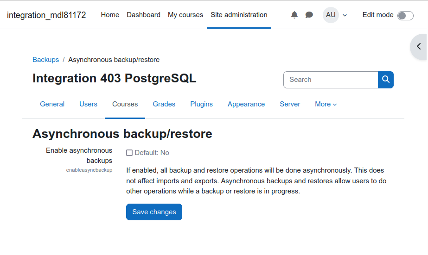Image resolution: width=428 pixels, height=255 pixels.
Task: Go to My courses menu item
Action: click(x=185, y=15)
